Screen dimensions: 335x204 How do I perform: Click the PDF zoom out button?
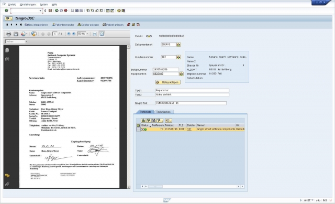click(x=69, y=34)
